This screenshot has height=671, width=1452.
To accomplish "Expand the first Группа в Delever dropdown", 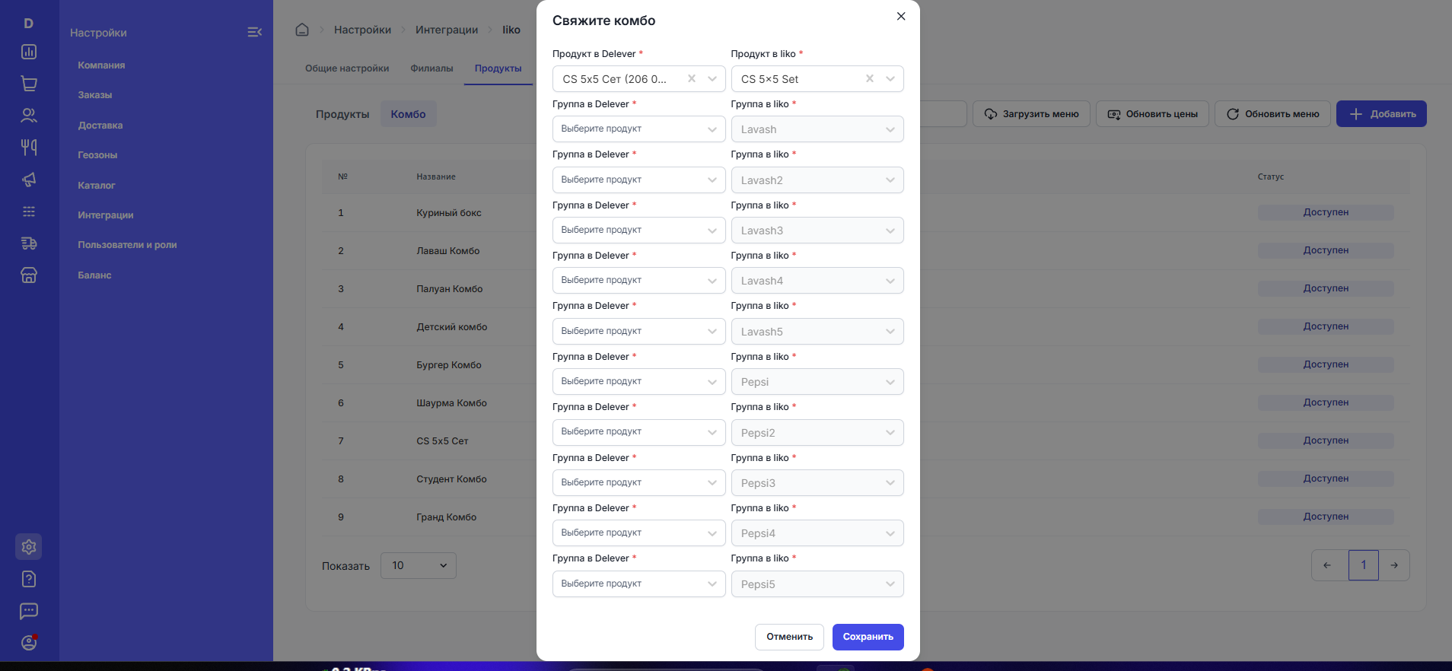I will click(638, 129).
